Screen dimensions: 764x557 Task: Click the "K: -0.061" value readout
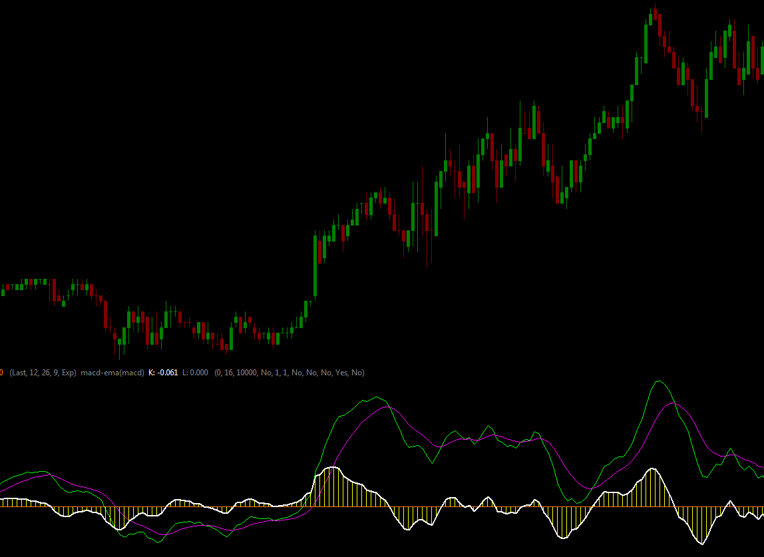point(163,373)
